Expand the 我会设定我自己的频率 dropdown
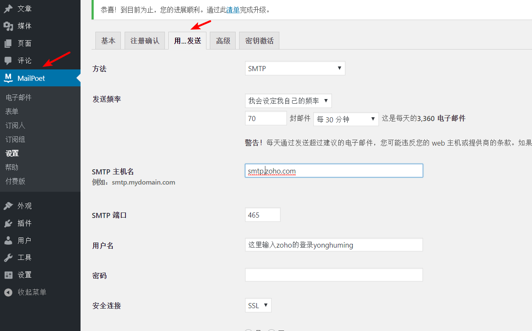532x331 pixels. pyautogui.click(x=288, y=101)
